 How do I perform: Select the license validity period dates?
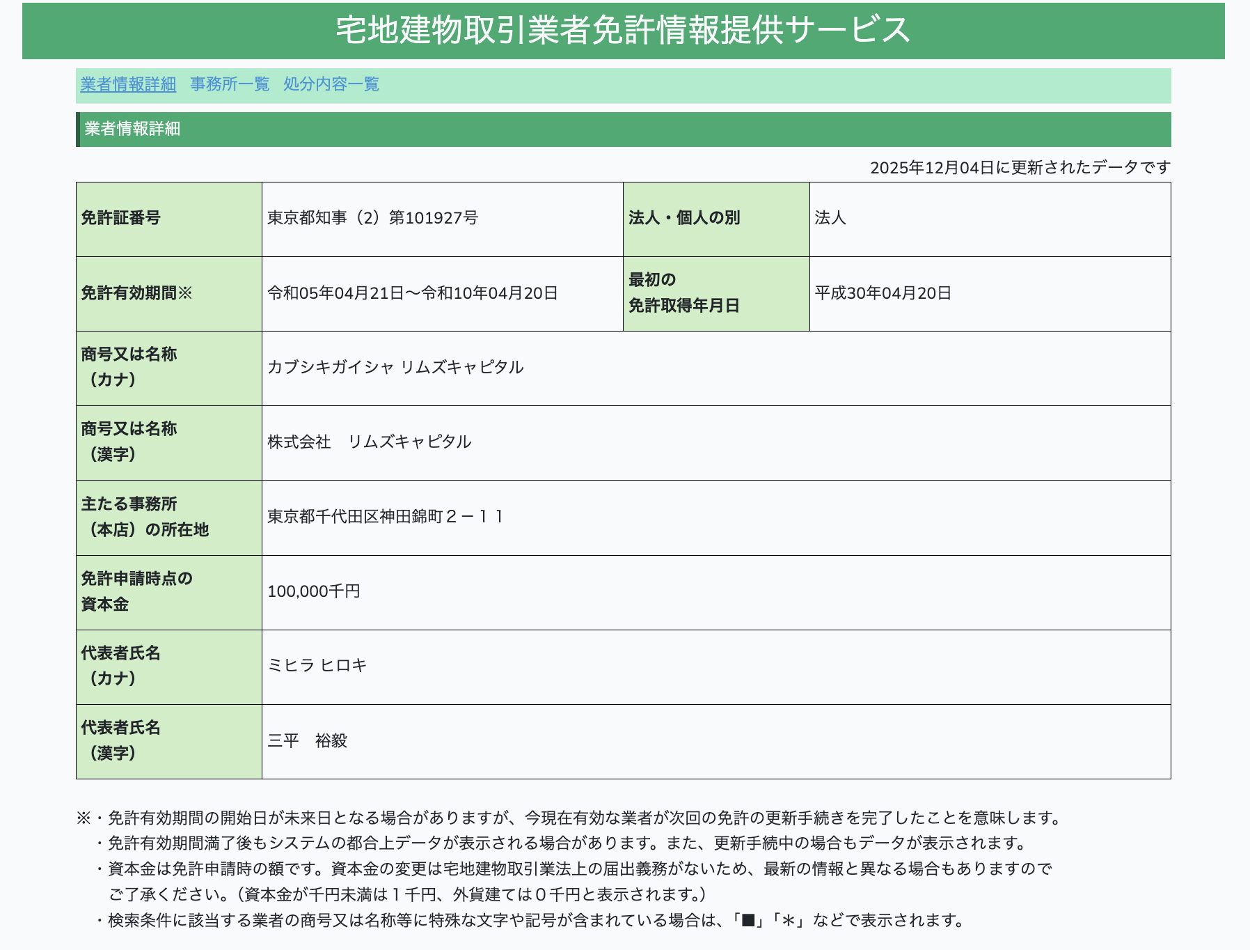413,293
